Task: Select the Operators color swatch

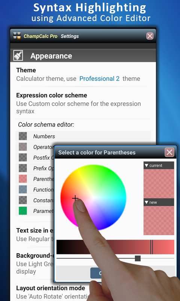Action: [23, 147]
